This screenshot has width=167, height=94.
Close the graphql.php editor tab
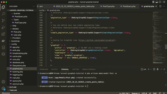[x=156, y=6]
